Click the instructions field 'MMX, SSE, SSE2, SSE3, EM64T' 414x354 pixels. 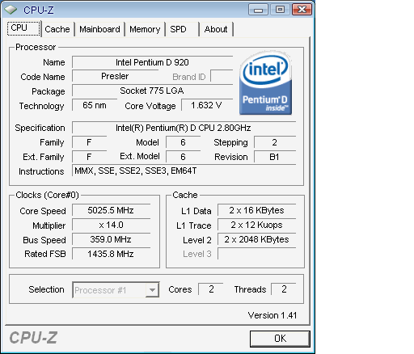tap(184, 171)
